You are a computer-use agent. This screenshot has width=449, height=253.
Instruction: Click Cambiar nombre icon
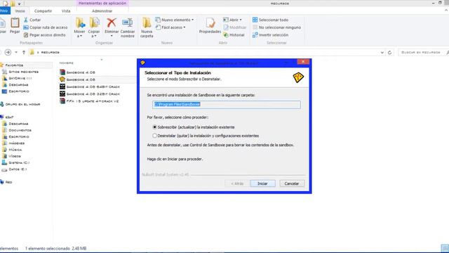(x=128, y=22)
